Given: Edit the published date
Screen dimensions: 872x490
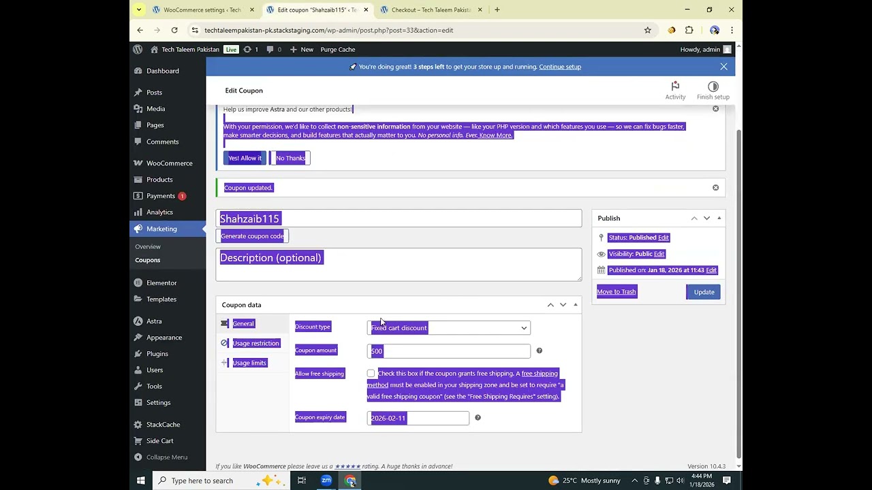Looking at the screenshot, I should coord(711,270).
